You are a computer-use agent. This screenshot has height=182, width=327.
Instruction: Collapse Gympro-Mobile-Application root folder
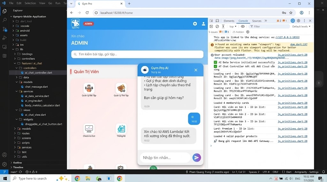(x=29, y=17)
